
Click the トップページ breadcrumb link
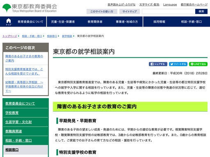pyautogui.click(x=10, y=36)
